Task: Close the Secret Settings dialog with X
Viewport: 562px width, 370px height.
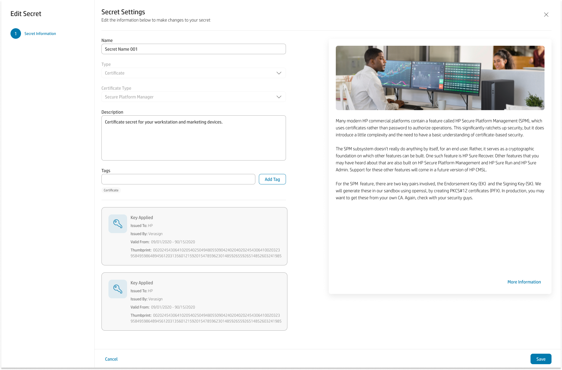Action: (546, 15)
